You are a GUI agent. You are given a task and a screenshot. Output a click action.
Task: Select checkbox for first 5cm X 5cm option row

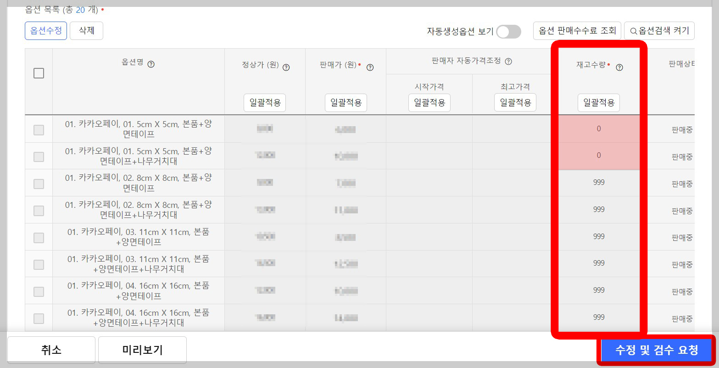click(x=39, y=129)
